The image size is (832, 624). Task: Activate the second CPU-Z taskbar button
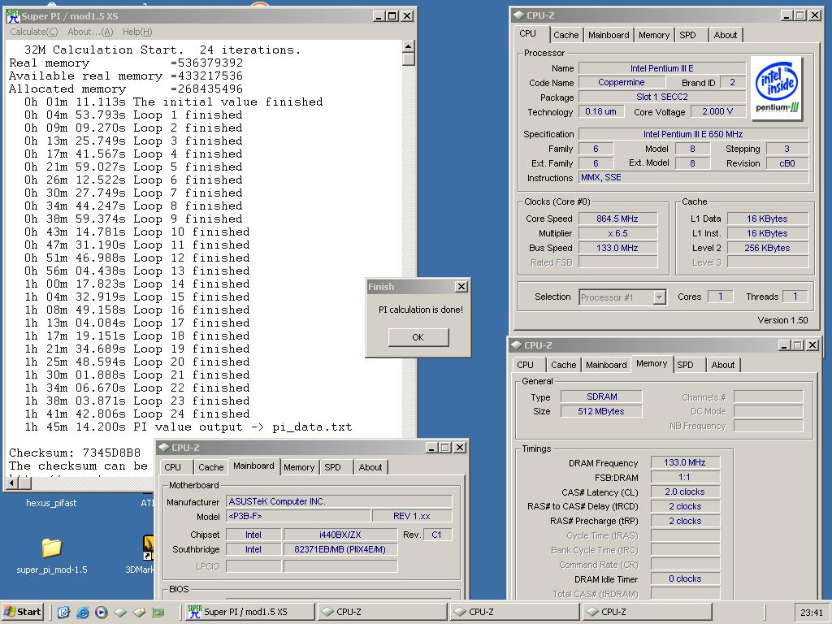513,612
